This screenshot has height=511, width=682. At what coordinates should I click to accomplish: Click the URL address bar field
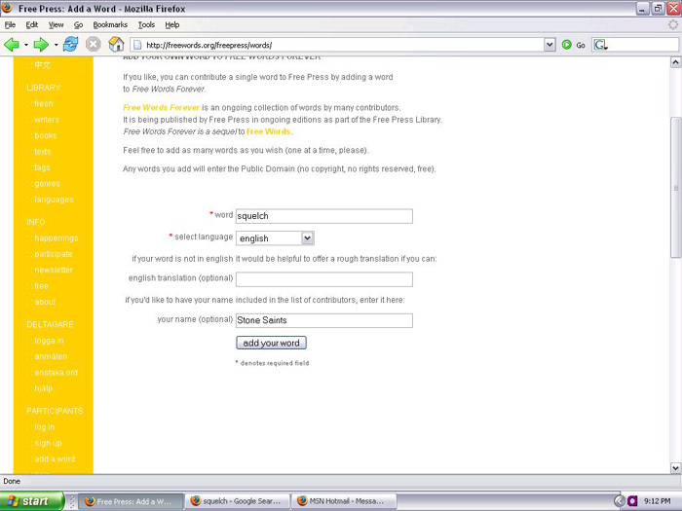point(337,45)
